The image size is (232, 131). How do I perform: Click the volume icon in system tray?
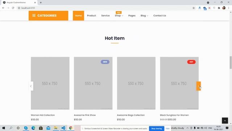coord(206,128)
